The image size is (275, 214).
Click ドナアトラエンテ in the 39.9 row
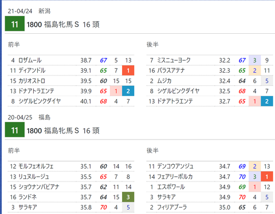tap(36, 91)
